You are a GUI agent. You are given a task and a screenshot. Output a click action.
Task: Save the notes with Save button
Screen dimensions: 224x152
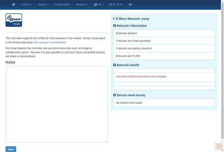tap(11, 149)
